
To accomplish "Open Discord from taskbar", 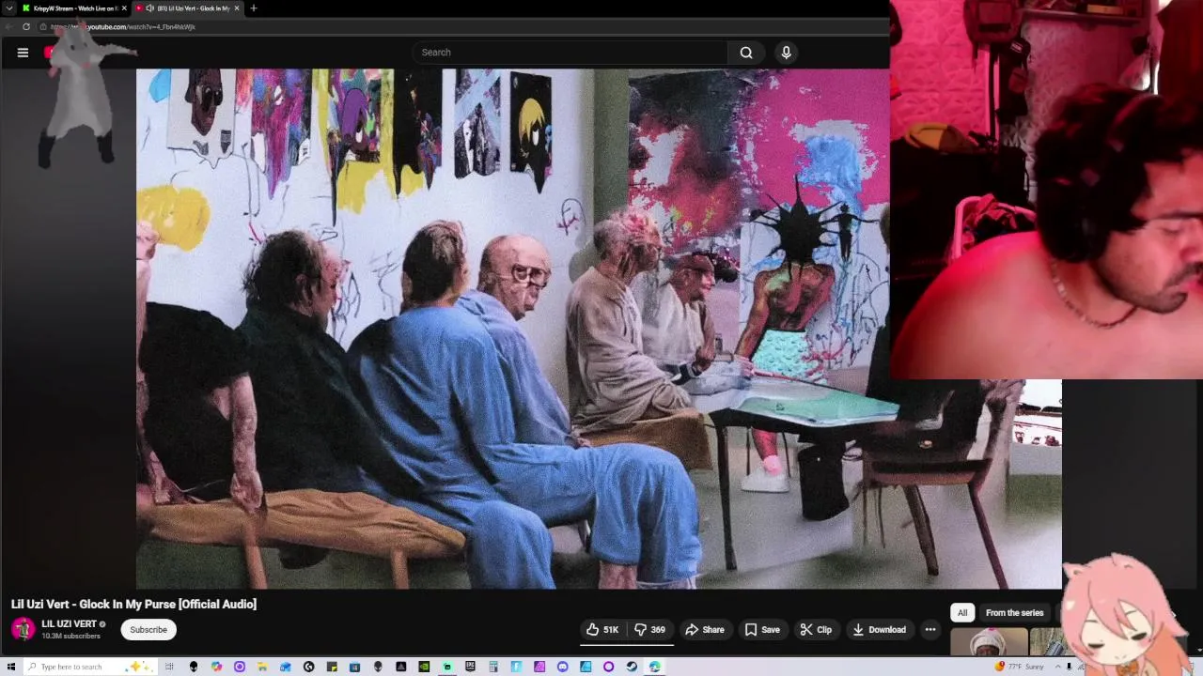I will 562,667.
